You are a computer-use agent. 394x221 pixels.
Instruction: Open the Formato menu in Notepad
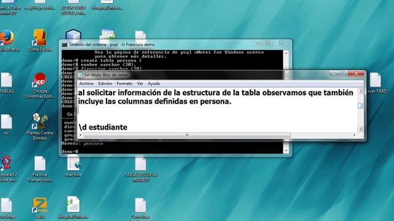click(x=124, y=83)
